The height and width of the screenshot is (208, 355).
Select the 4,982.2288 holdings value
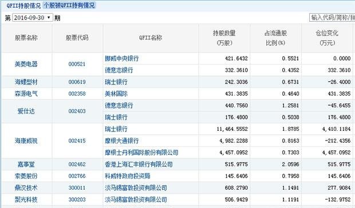click(234, 141)
